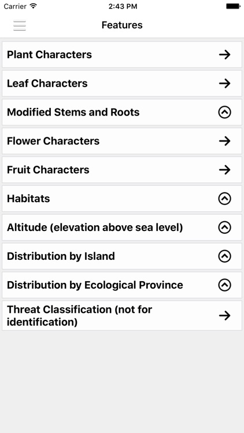Open the hamburger menu icon
The width and height of the screenshot is (244, 433).
click(19, 25)
